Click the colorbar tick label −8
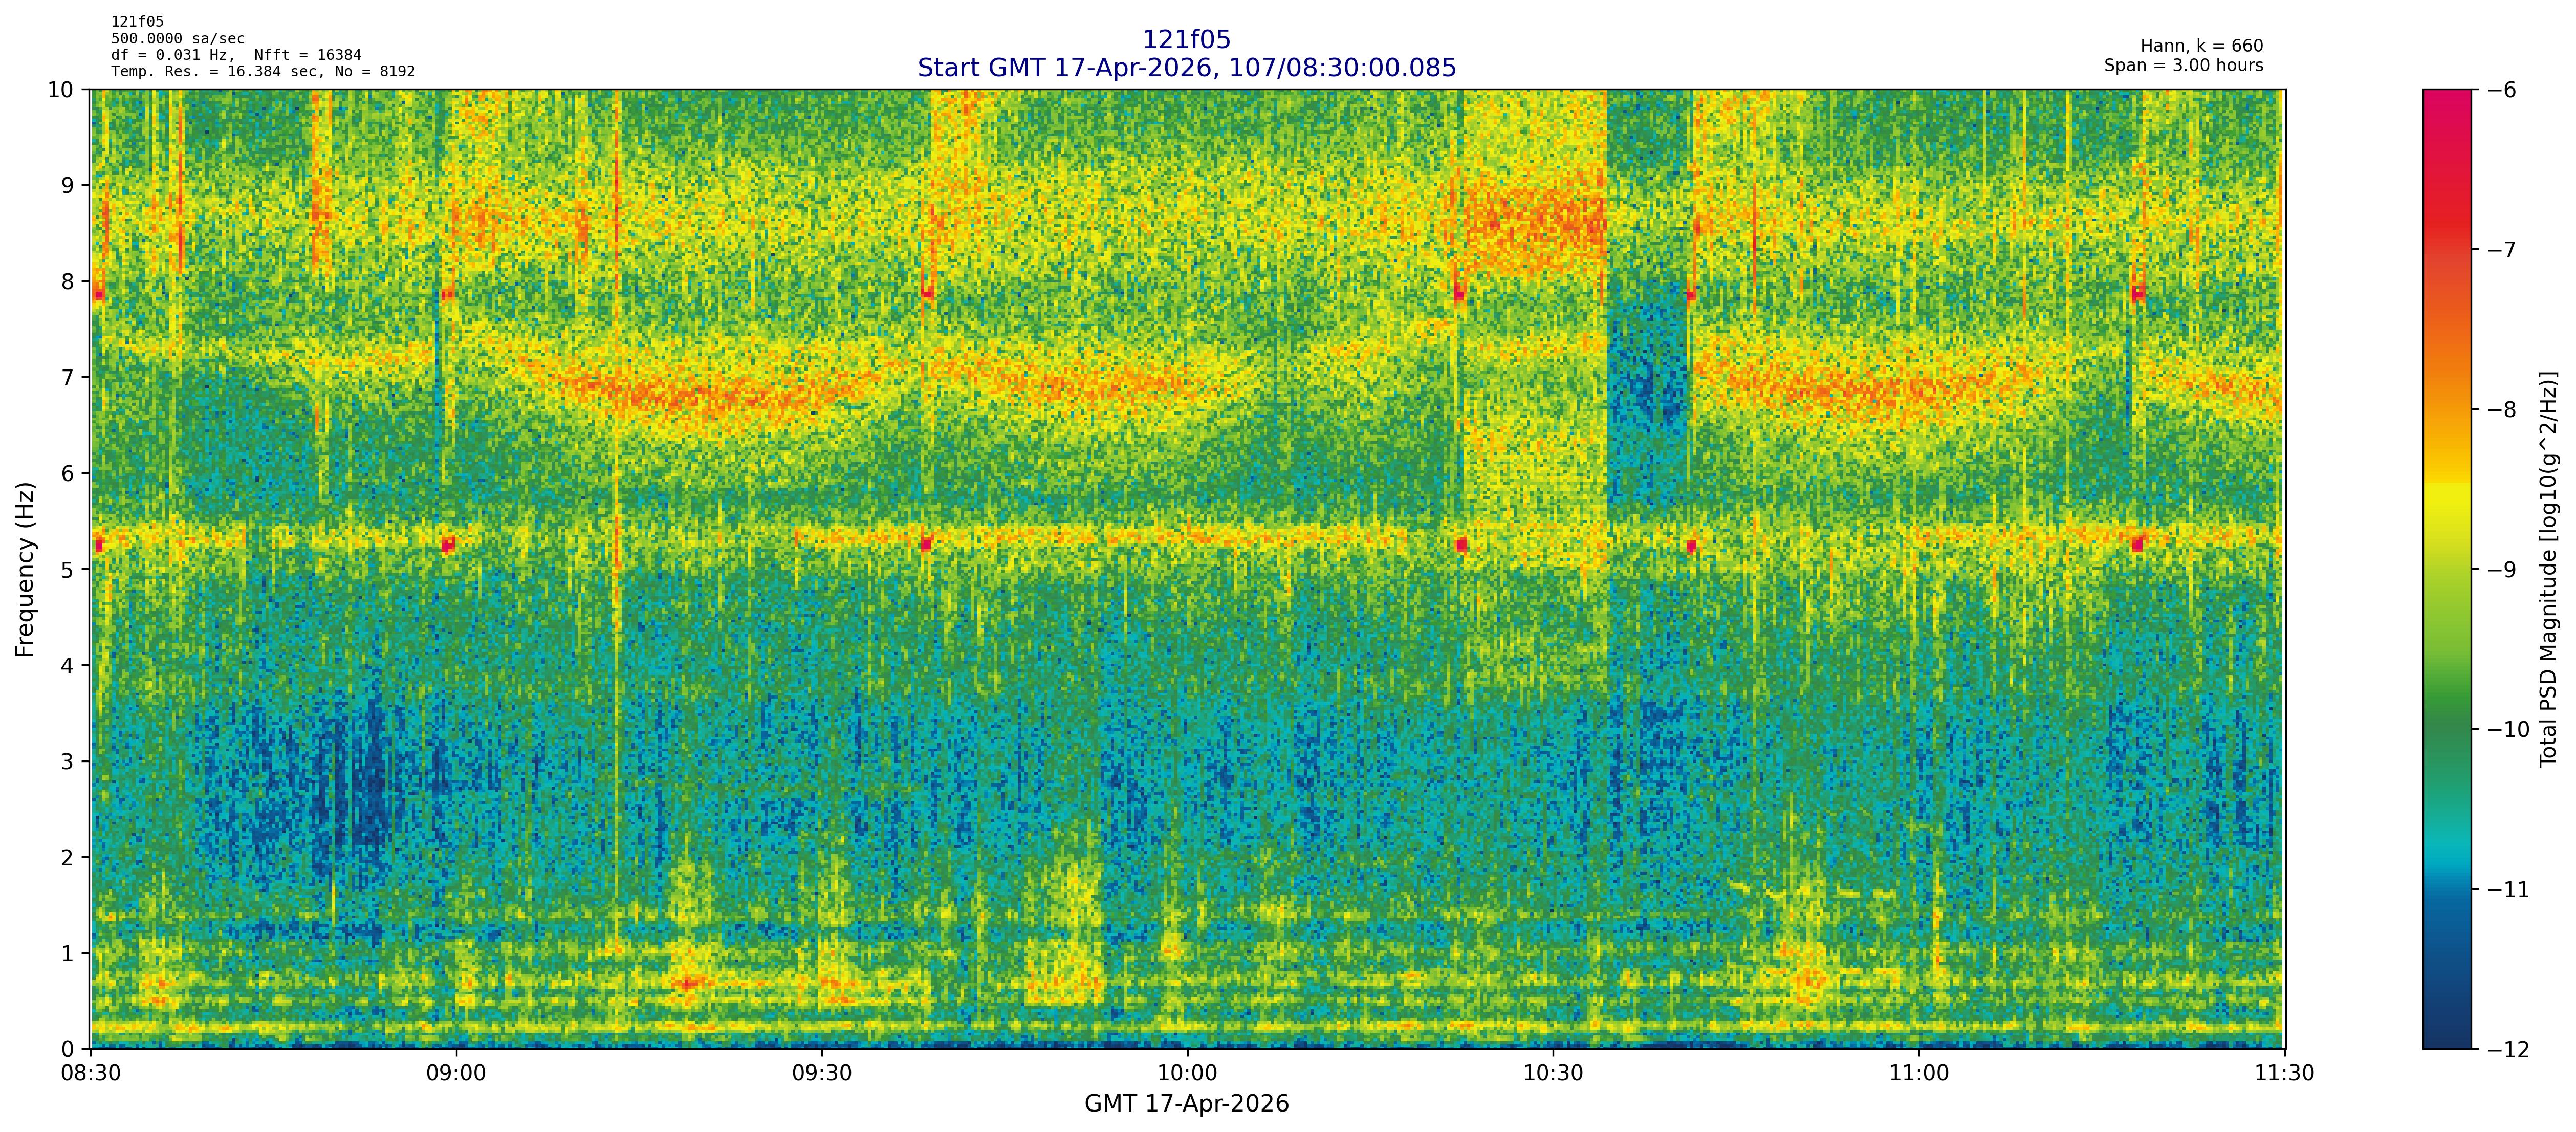This screenshot has width=2576, height=1132. coord(2501,410)
